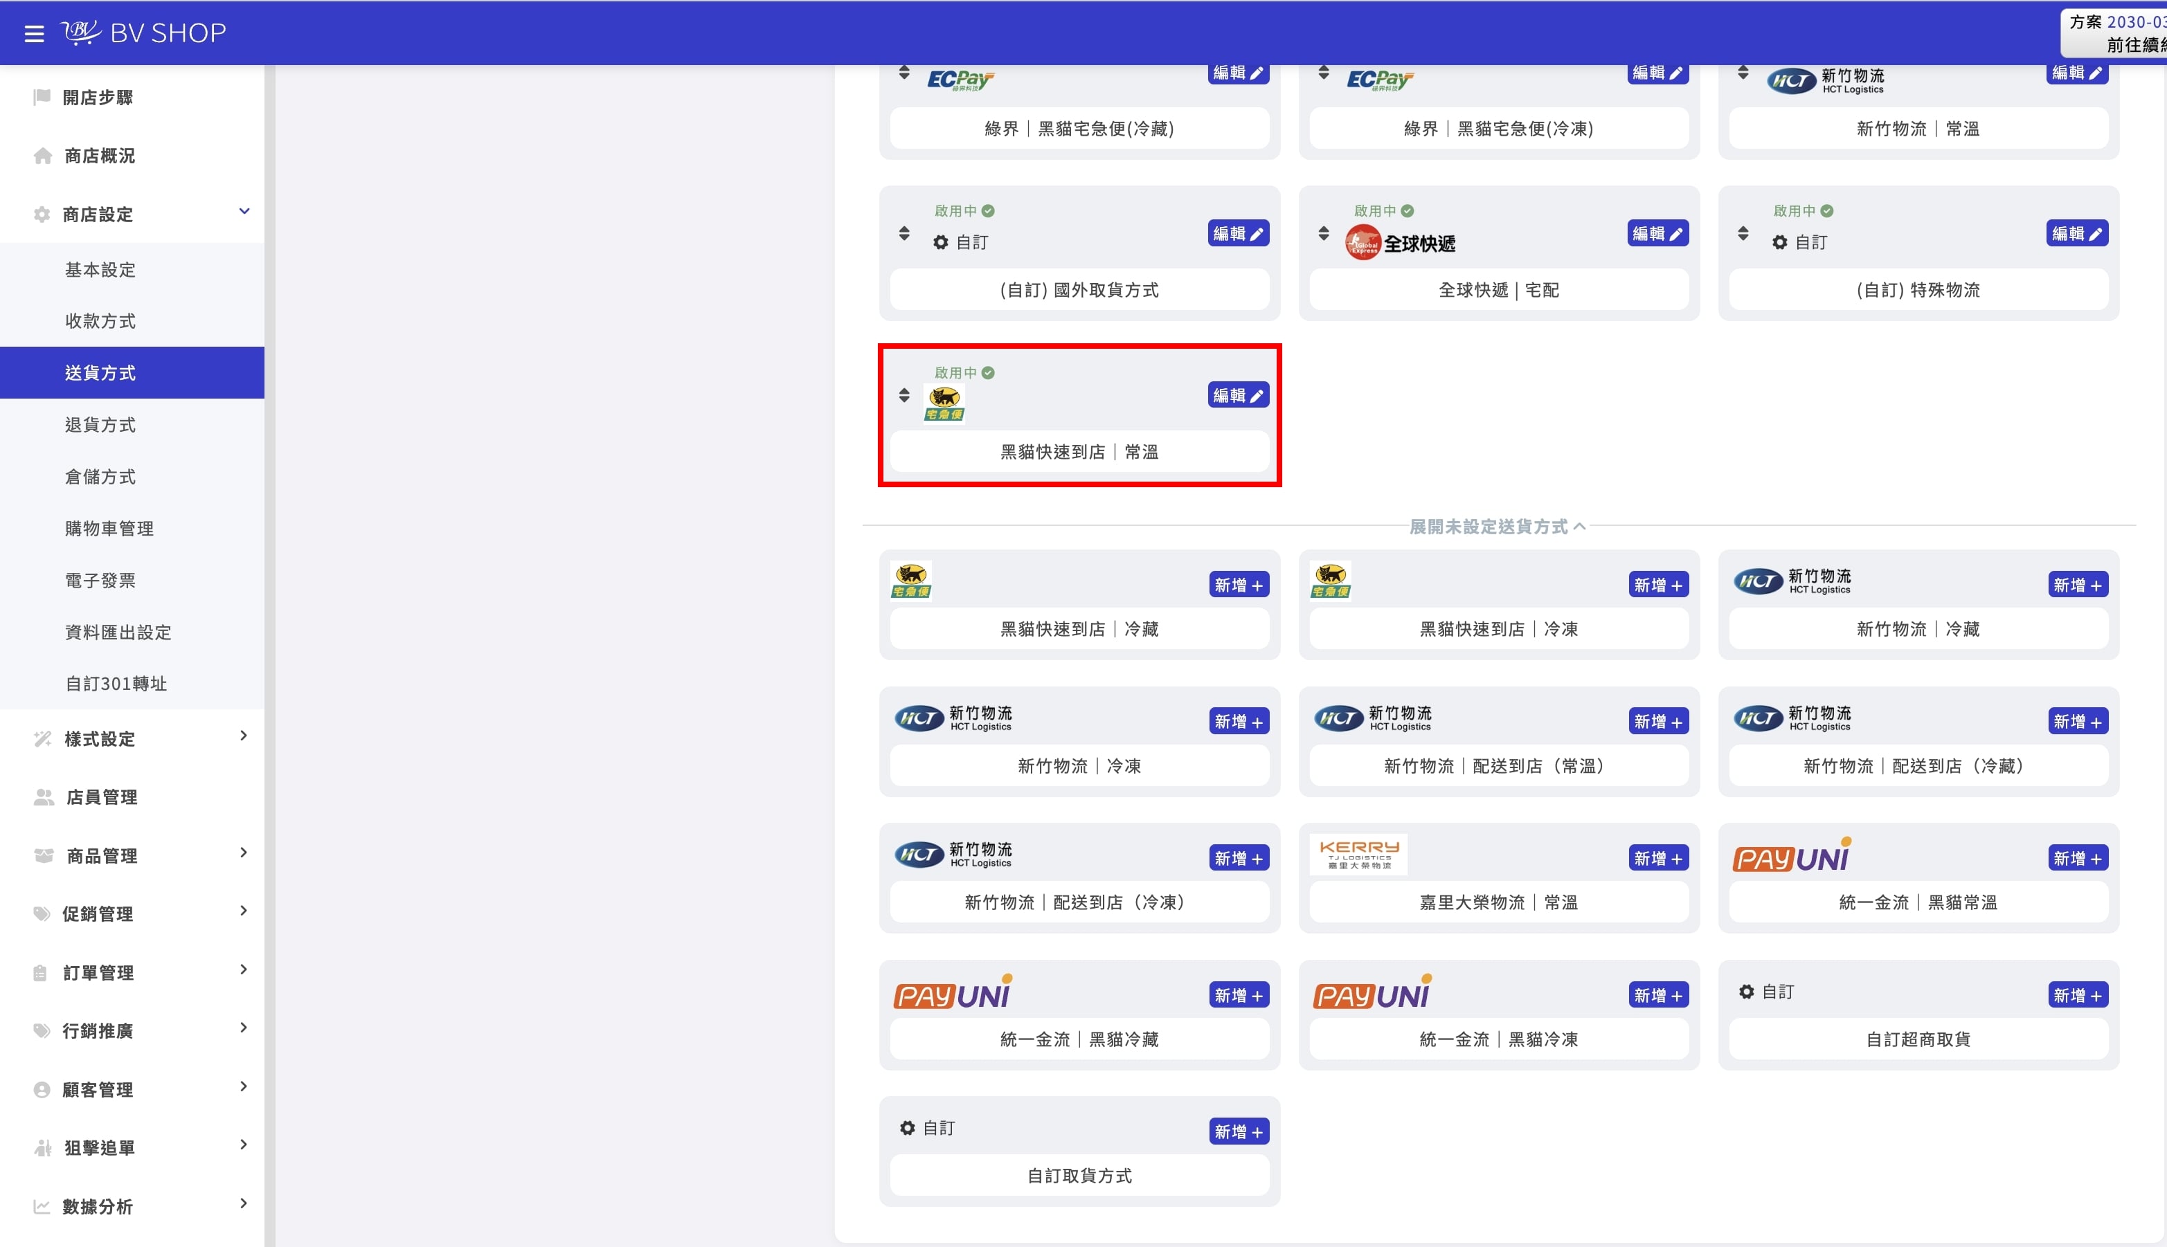Expand the 促銷管理 sidebar section

[244, 911]
